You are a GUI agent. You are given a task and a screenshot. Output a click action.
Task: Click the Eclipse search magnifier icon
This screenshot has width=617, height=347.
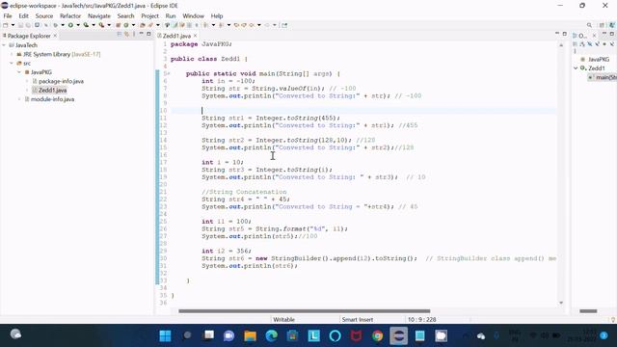[x=589, y=25]
